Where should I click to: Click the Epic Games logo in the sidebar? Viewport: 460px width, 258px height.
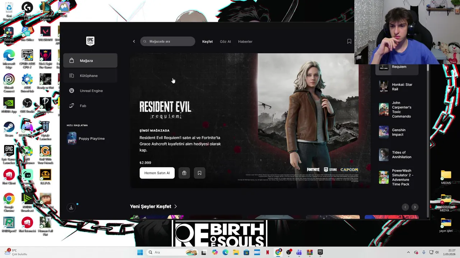[x=90, y=41]
